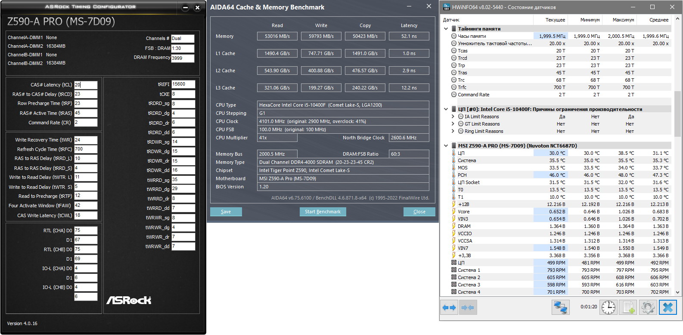This screenshot has width=683, height=335.
Task: Click the tREFI value field
Action: click(x=183, y=84)
